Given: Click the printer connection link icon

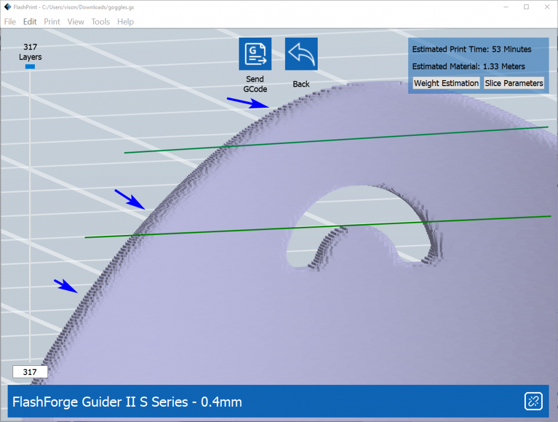Looking at the screenshot, I should (532, 401).
